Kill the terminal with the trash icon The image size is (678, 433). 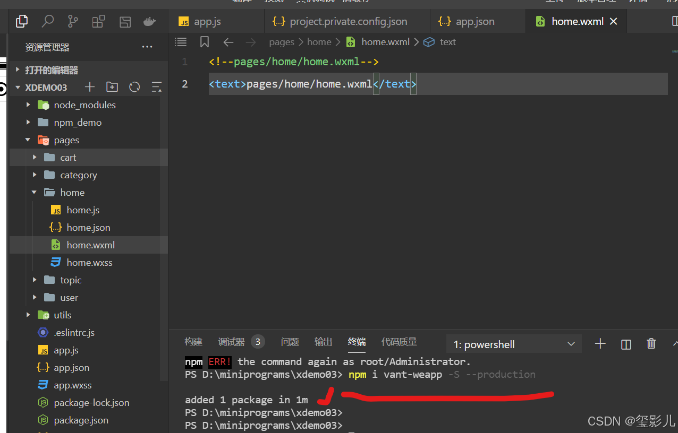651,344
